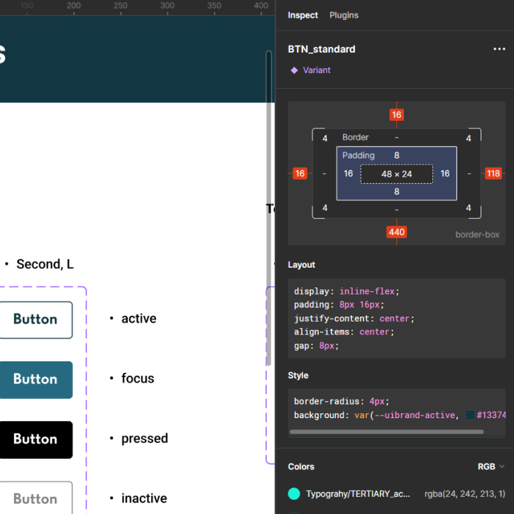Click the justify-content: center code line
Image resolution: width=514 pixels, height=514 pixels.
[354, 319]
